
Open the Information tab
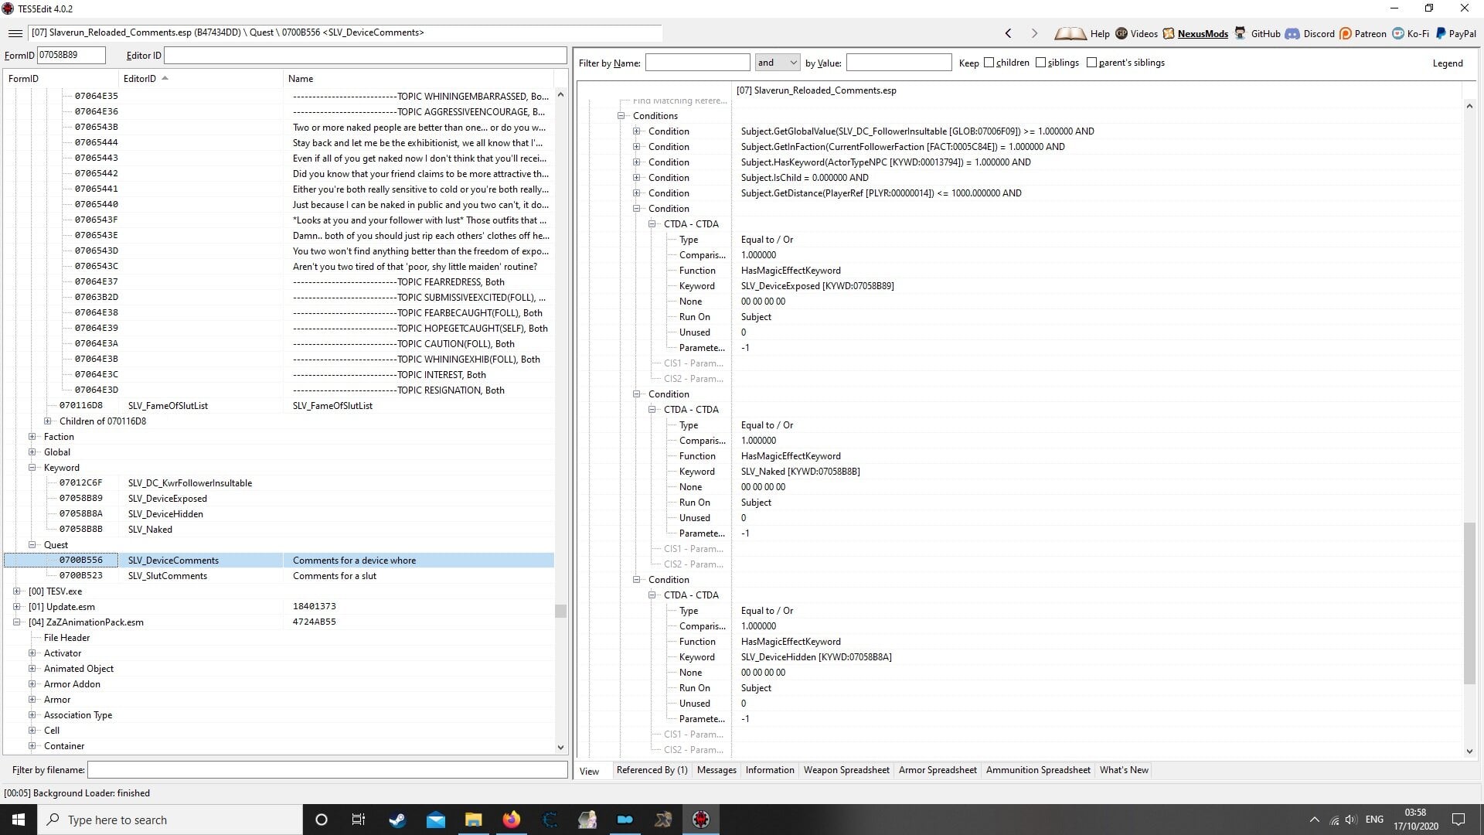[x=770, y=770]
